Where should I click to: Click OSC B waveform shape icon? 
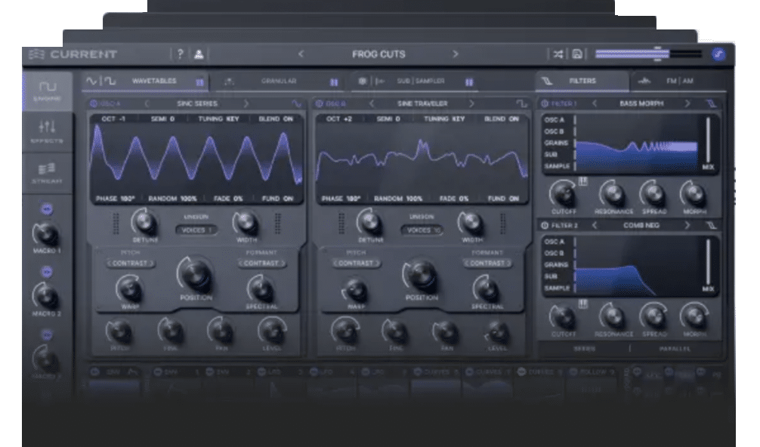coord(521,103)
